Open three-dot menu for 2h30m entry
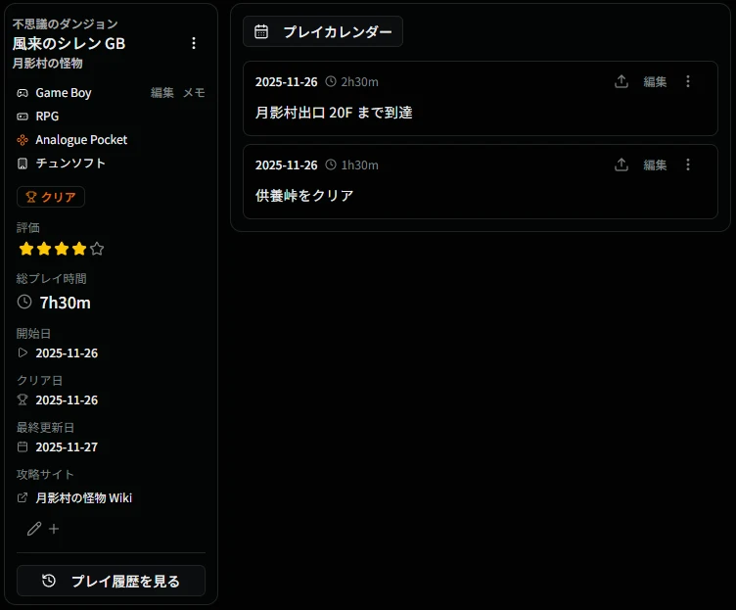 (x=688, y=81)
